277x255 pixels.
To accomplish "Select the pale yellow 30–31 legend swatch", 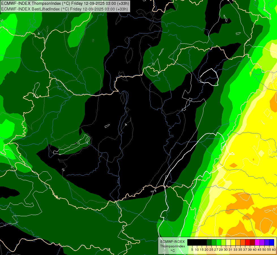I will [228, 242].
